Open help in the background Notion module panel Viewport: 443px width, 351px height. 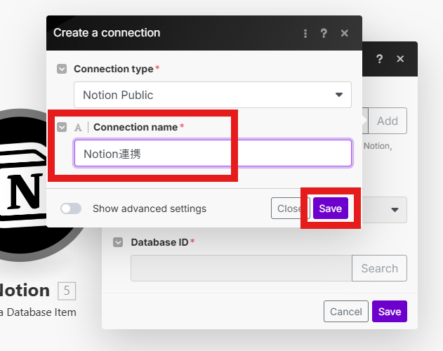coord(379,59)
